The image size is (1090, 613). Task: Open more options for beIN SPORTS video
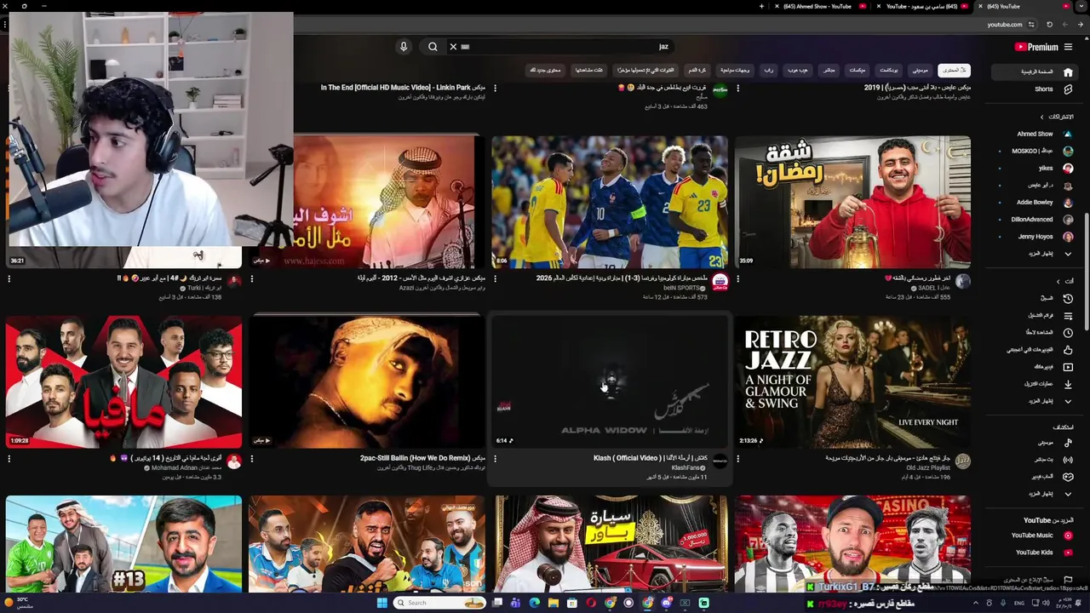(495, 279)
